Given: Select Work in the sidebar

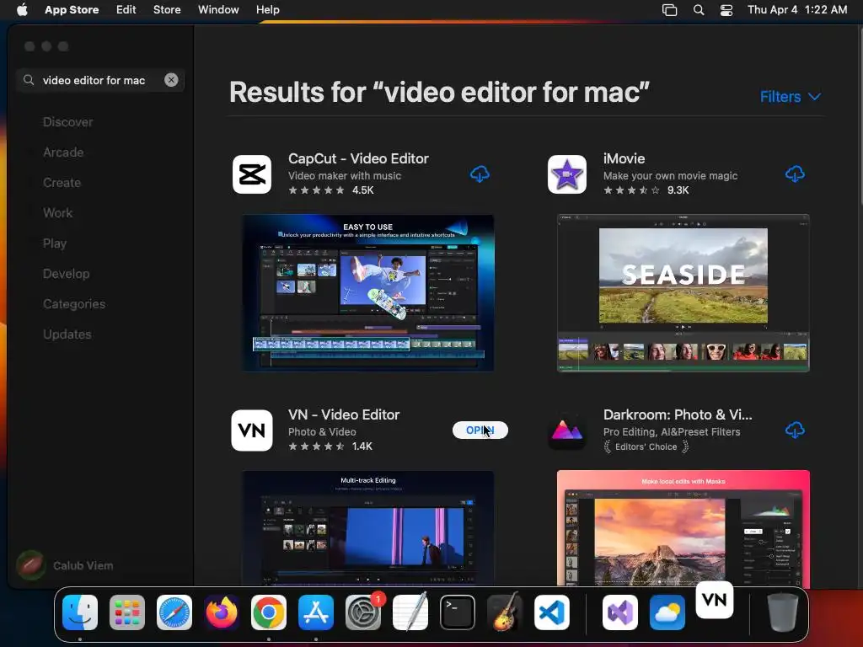Looking at the screenshot, I should pyautogui.click(x=58, y=213).
